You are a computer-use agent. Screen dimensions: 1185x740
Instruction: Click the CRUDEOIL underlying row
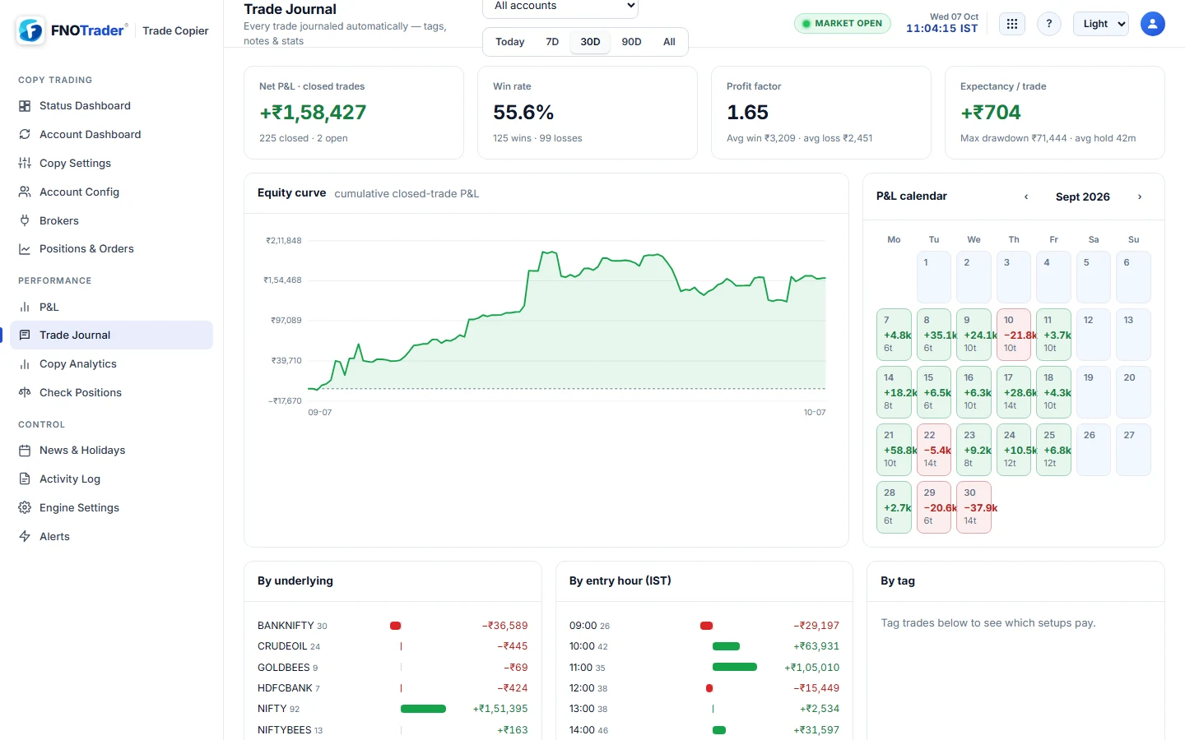pyautogui.click(x=393, y=646)
